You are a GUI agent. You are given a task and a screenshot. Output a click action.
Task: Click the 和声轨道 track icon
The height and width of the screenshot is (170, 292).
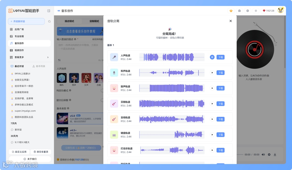tap(114, 73)
